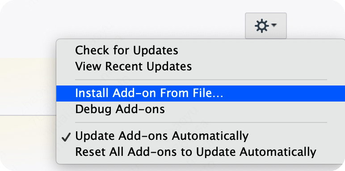
Task: Click the word Recent in the second entry
Action: tap(124, 66)
